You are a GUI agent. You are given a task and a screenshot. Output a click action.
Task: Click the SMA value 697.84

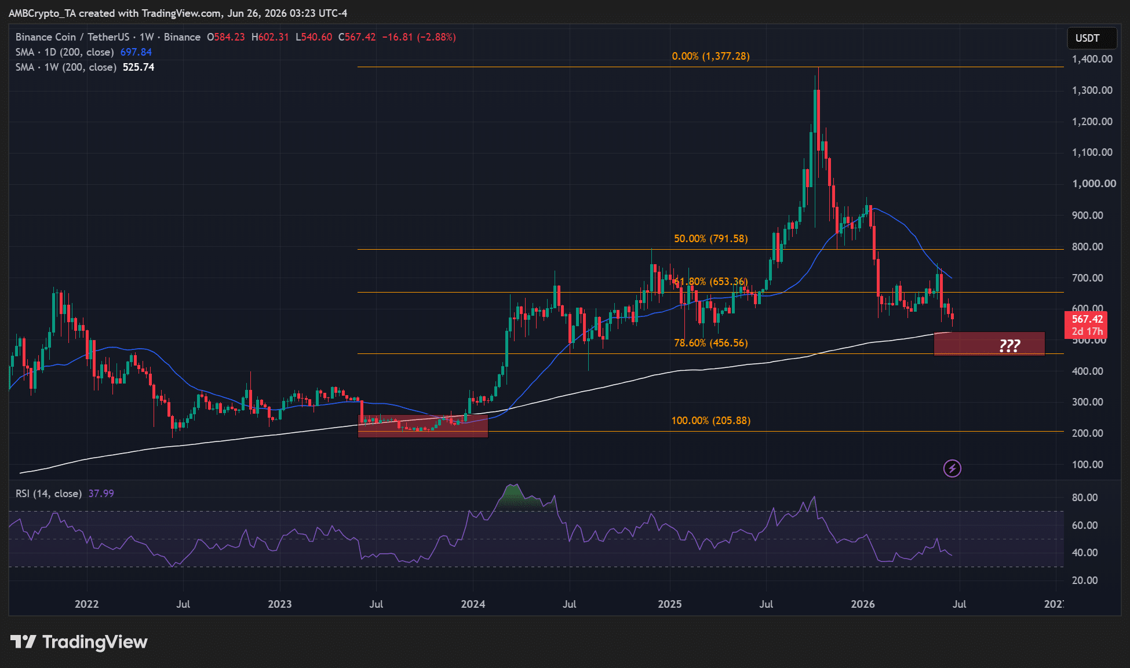point(136,52)
